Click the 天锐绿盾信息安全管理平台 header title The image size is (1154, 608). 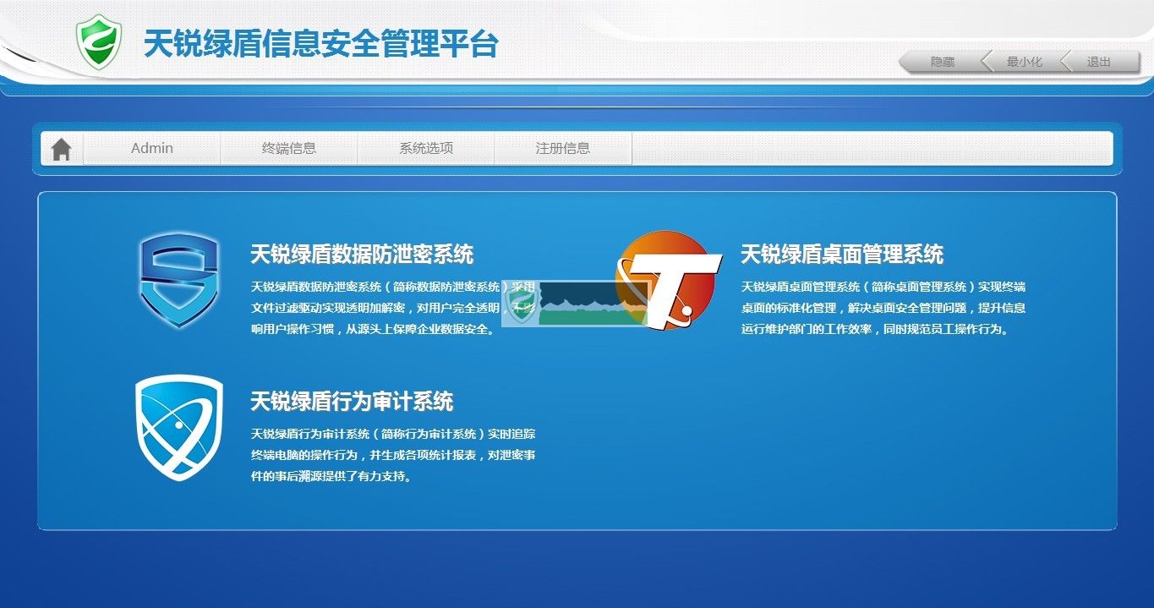click(x=321, y=43)
